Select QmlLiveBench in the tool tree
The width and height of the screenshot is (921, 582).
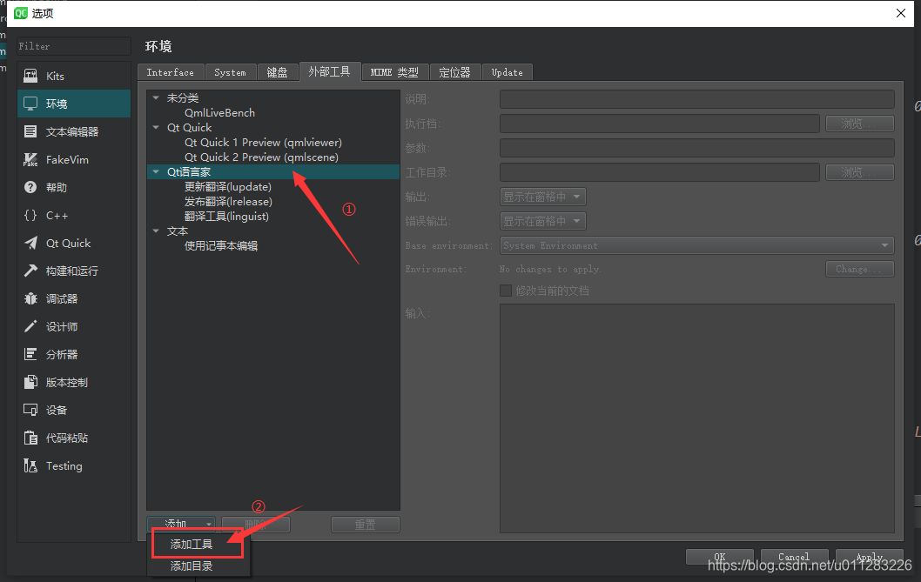click(219, 113)
